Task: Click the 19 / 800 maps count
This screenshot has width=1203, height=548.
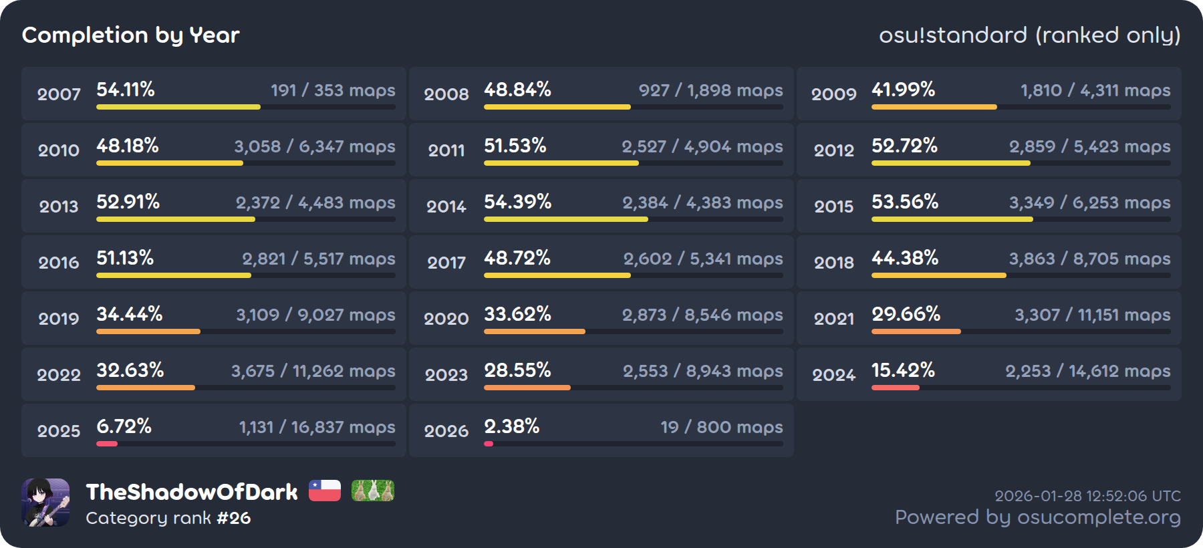Action: [x=721, y=427]
